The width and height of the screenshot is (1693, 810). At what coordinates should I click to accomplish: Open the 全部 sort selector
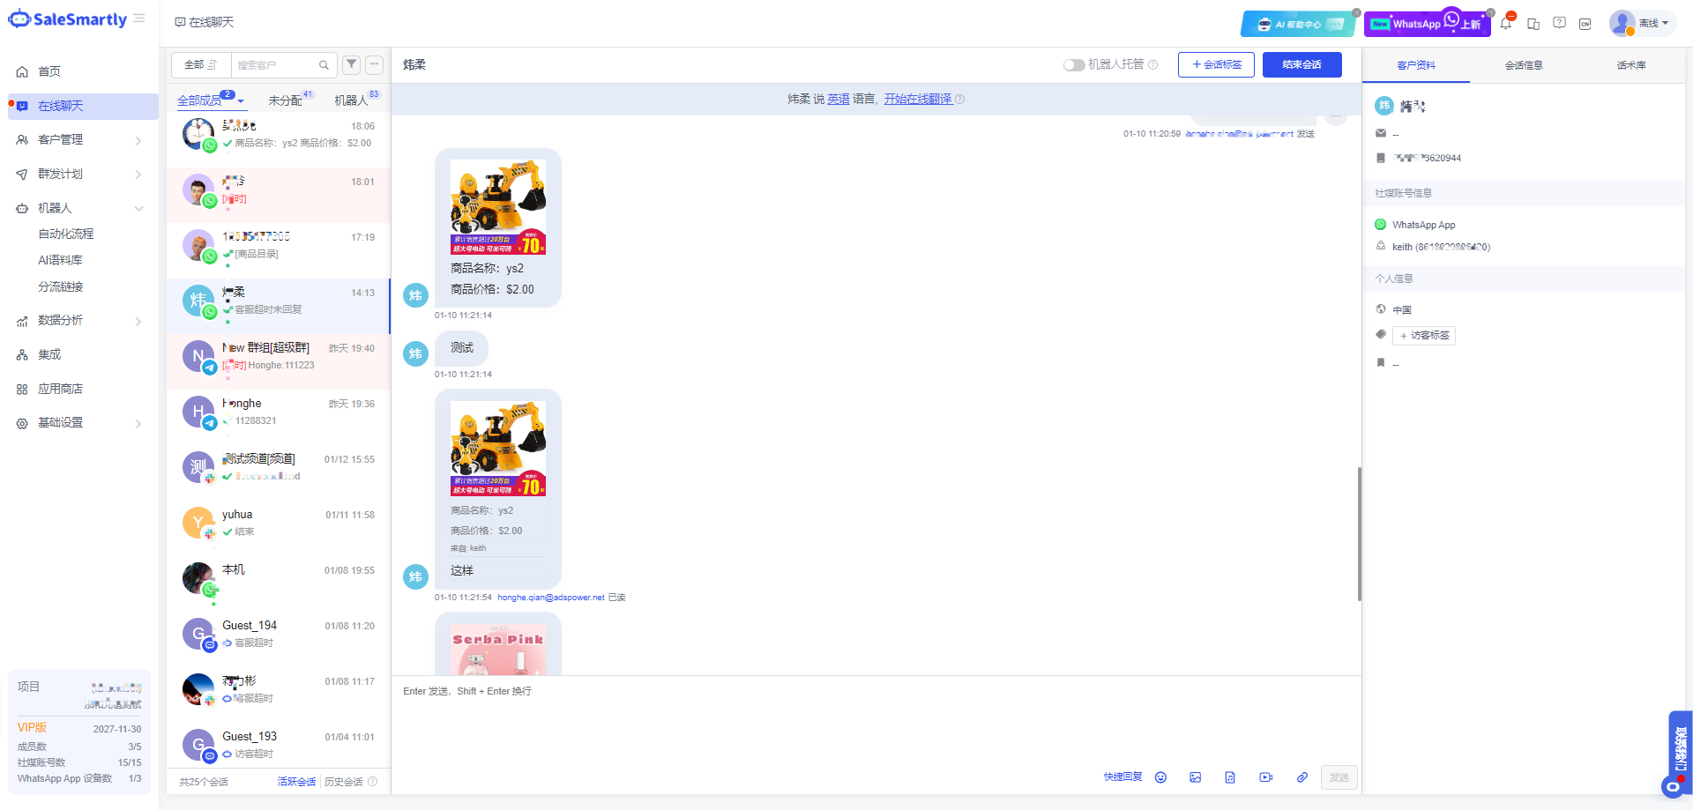pyautogui.click(x=201, y=64)
